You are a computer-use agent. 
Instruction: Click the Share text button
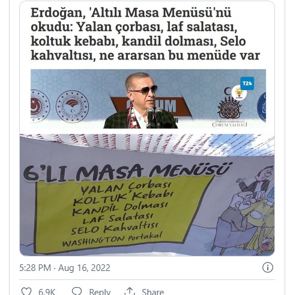tap(153, 291)
